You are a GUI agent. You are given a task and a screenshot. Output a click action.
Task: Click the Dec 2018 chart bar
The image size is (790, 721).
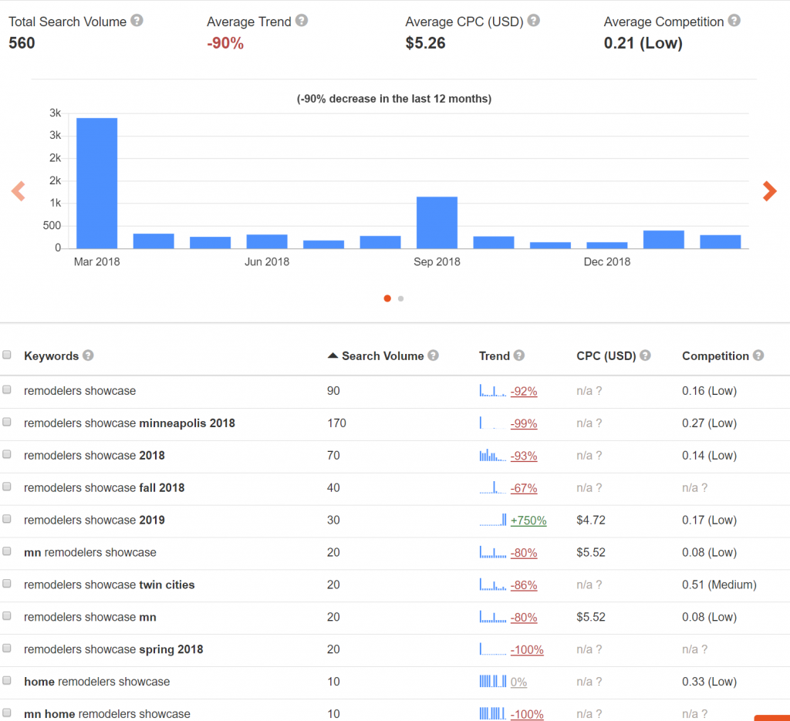click(607, 245)
